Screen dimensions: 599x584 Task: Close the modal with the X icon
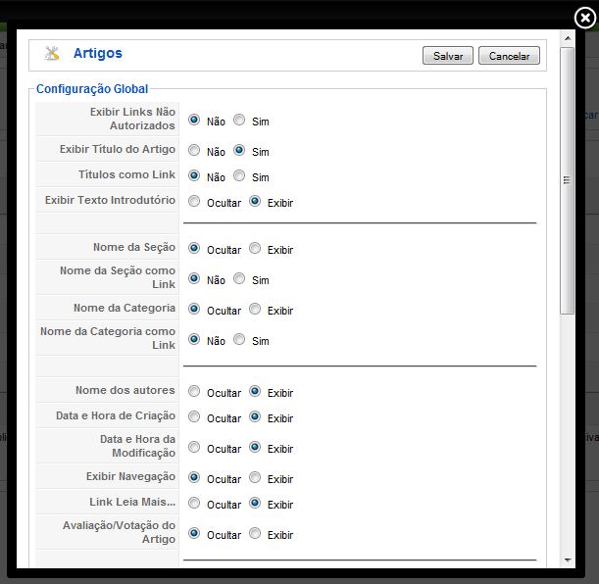(x=585, y=18)
